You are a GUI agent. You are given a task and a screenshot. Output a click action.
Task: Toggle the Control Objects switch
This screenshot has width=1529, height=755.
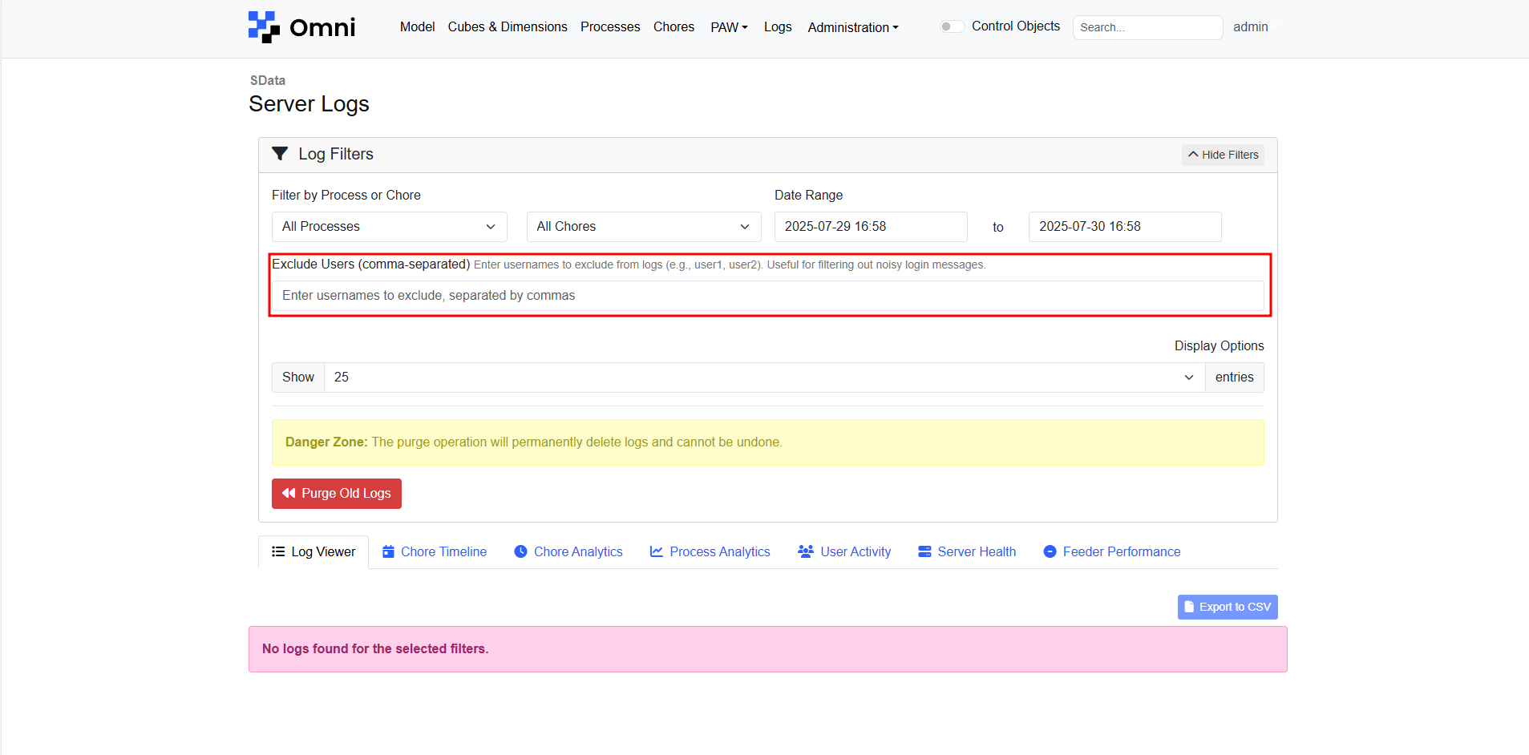tap(952, 26)
